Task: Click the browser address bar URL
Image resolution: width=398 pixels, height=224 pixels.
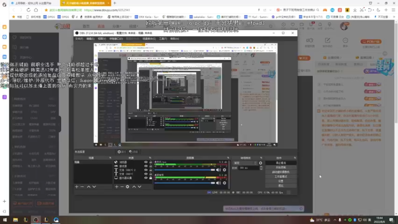Action: tap(107, 10)
